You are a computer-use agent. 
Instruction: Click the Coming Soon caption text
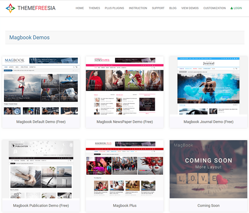pyautogui.click(x=208, y=206)
